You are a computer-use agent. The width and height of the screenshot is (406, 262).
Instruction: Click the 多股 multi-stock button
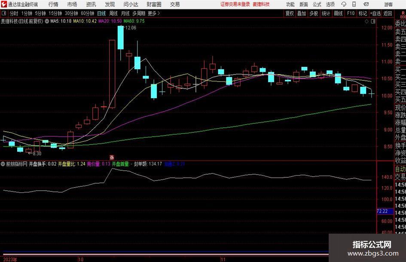coord(314,13)
